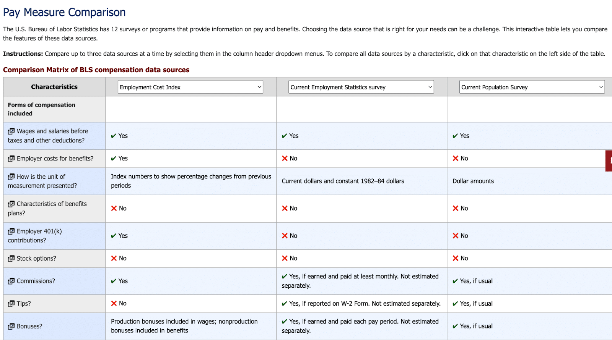This screenshot has width=612, height=340.
Task: Click the Stock options popup icon
Action: click(x=11, y=259)
